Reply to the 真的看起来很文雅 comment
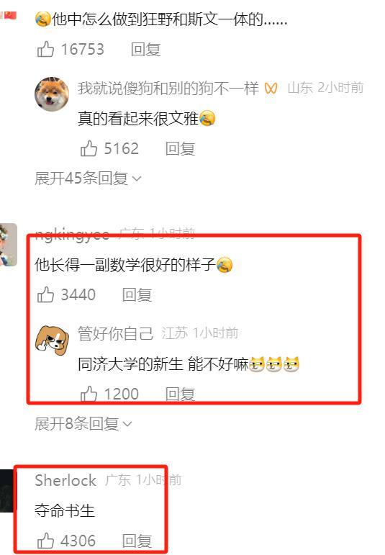385x555 pixels. [x=180, y=149]
